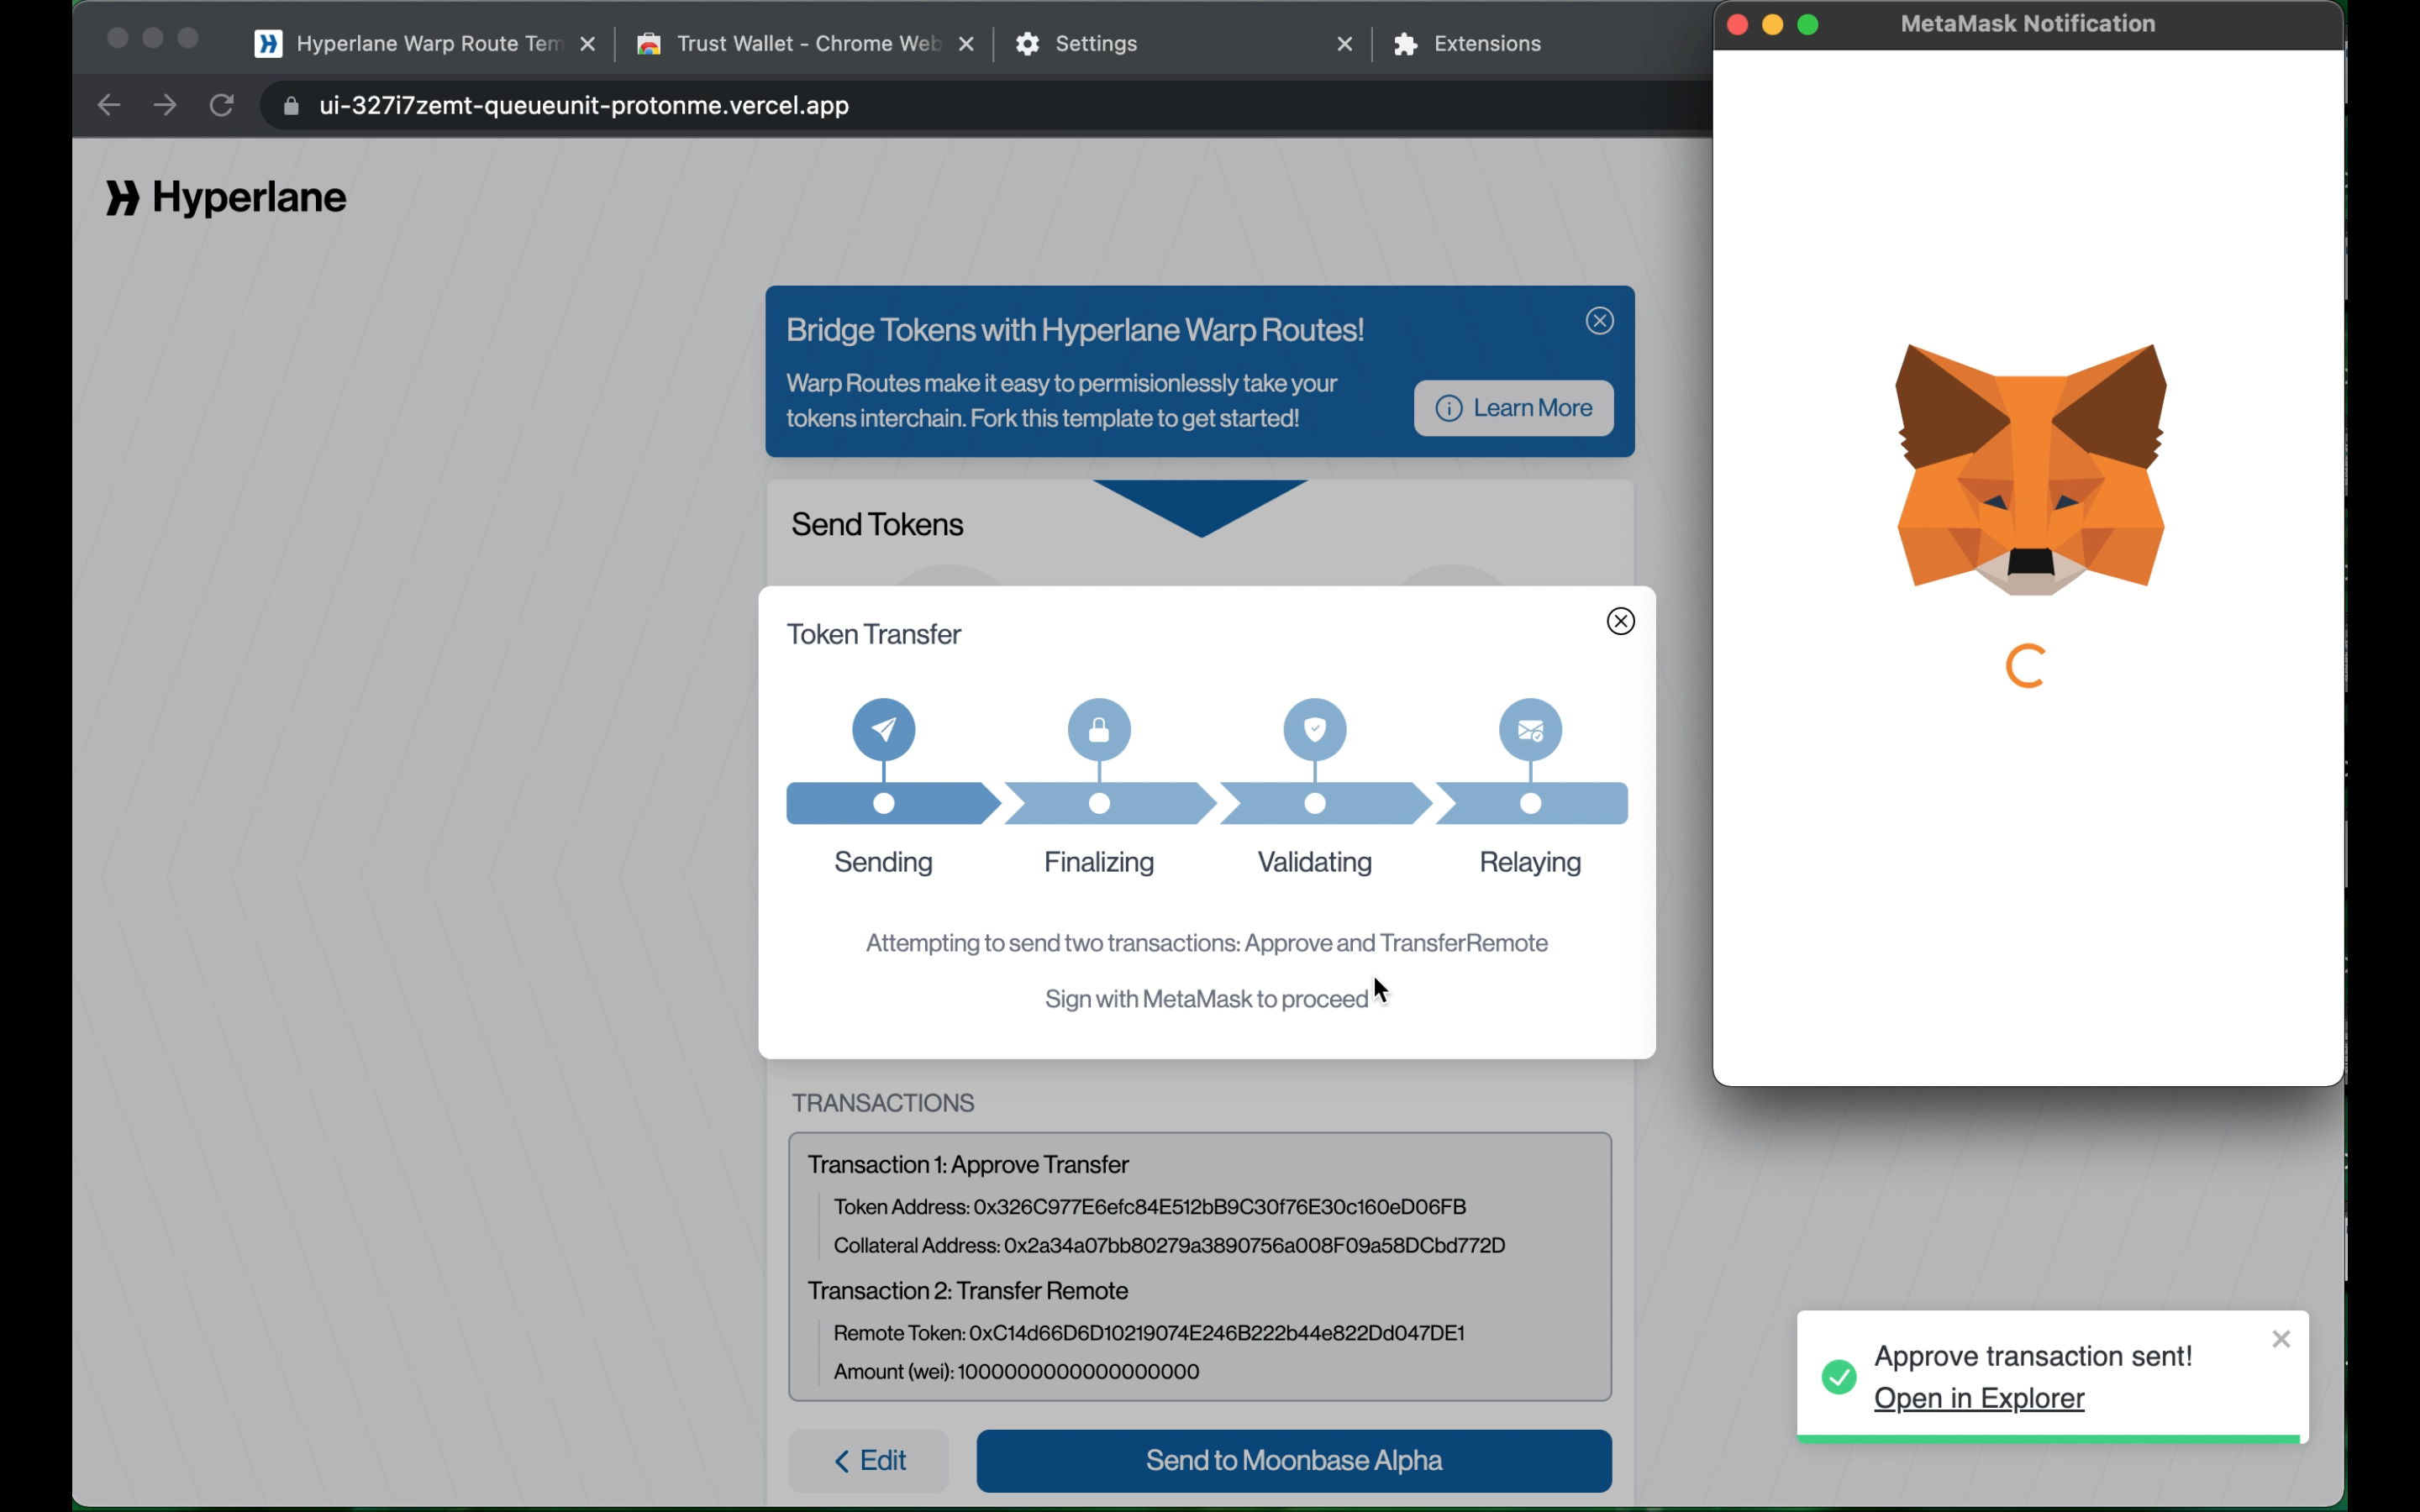This screenshot has height=1512, width=2420.
Task: Close the Hyperlane Warp Route tab
Action: point(588,44)
